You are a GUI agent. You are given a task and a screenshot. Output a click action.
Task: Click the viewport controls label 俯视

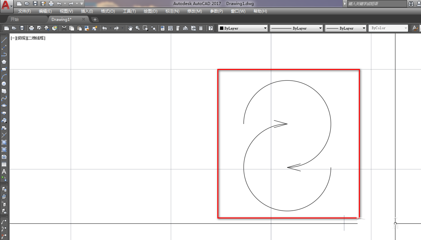(x=21, y=38)
